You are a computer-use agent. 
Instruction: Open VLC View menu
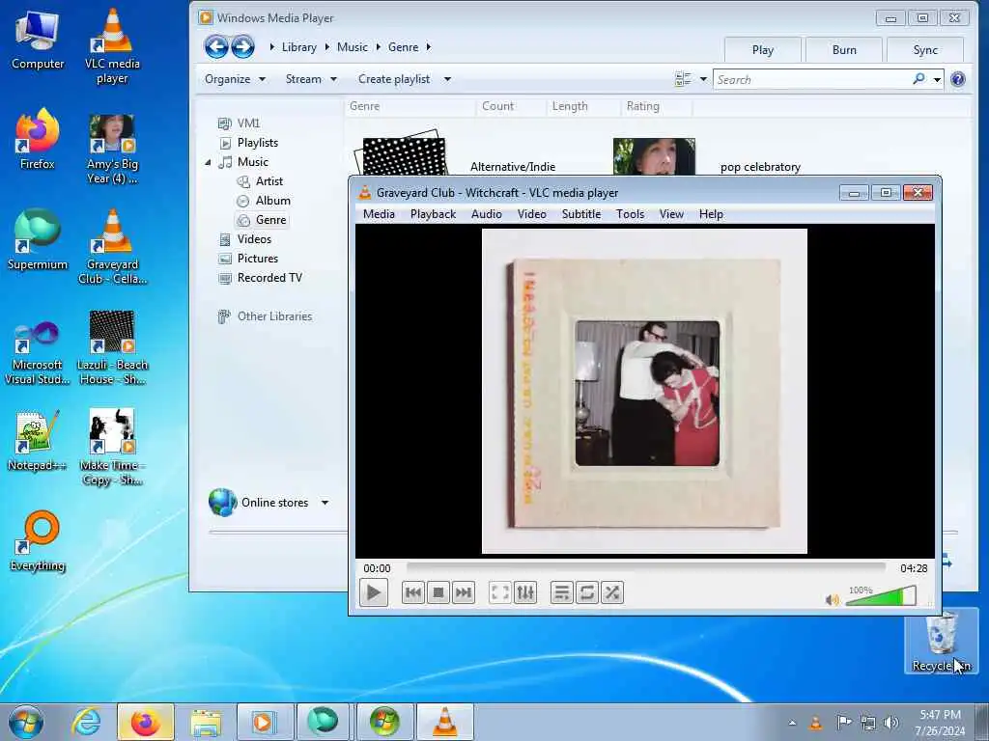671,214
